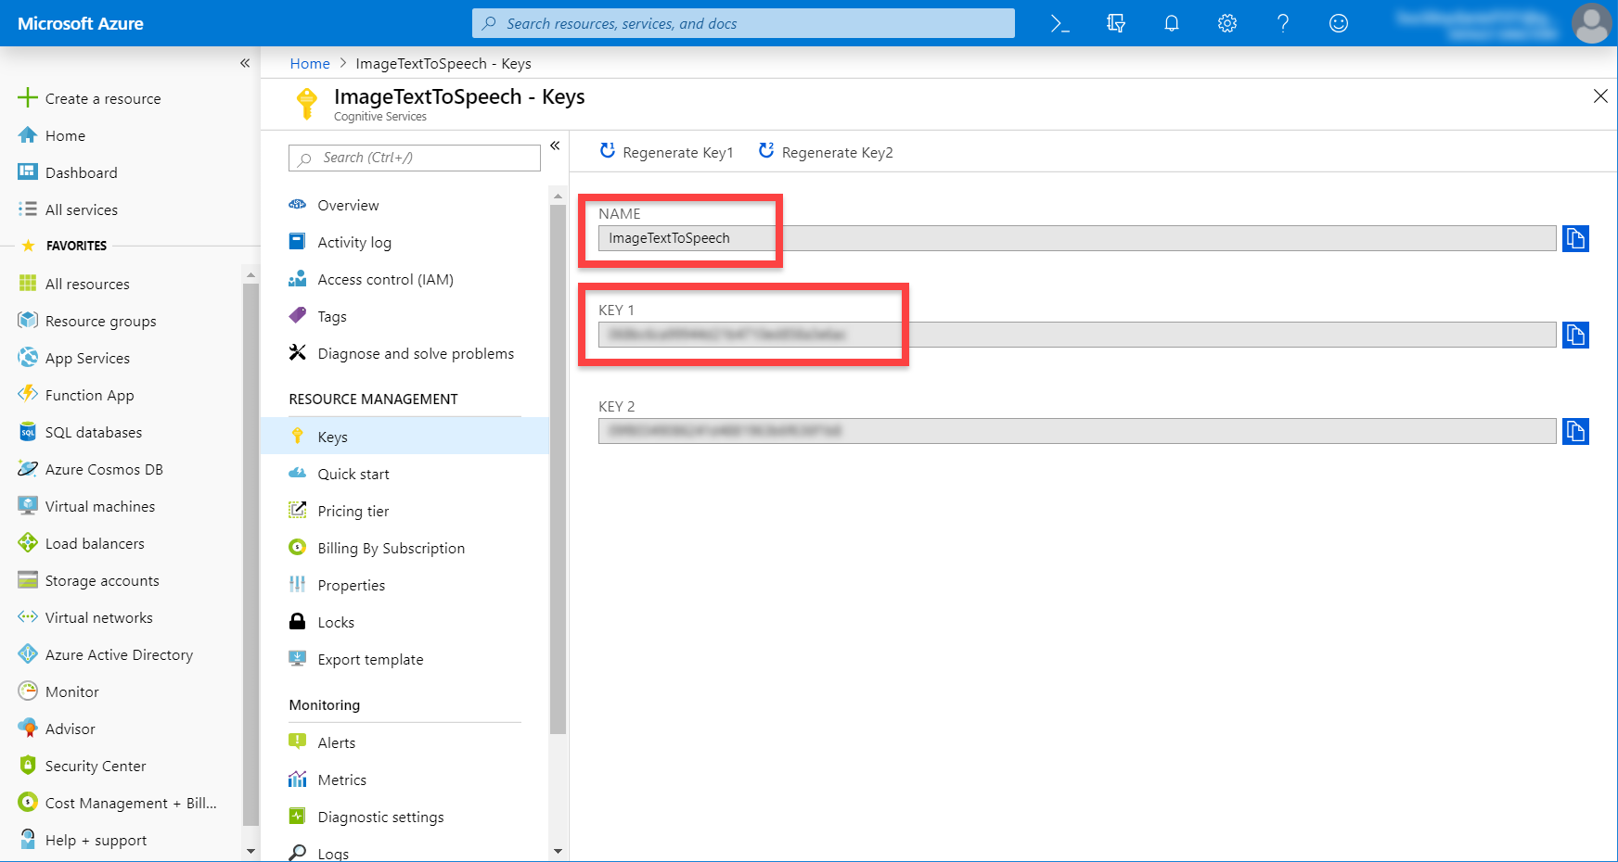Open Resource groups
1618x862 pixels.
click(87, 321)
